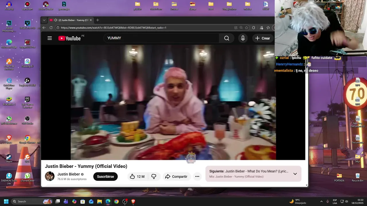
Task: Close the Justin Bieber - Yummy tab
Action: tap(91, 20)
